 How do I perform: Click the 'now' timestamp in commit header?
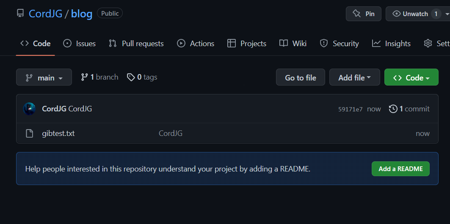(x=374, y=109)
